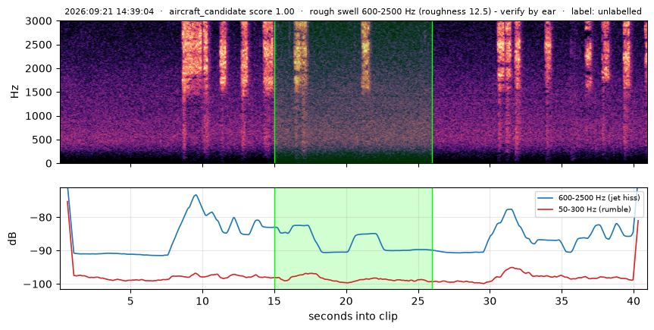The image size is (654, 330).
Task: Click the 3000 Hz tick label
Action: [39, 21]
